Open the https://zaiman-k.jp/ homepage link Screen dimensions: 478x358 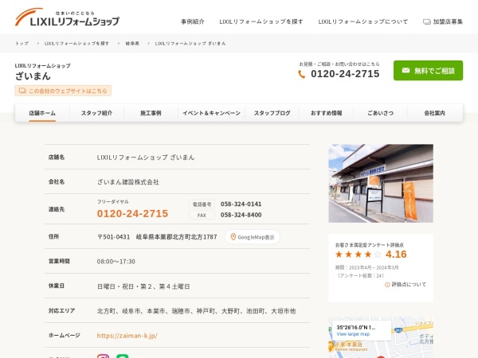[127, 336]
